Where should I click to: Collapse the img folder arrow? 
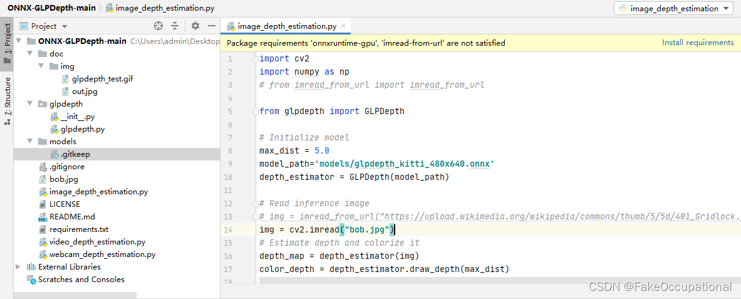(41, 66)
